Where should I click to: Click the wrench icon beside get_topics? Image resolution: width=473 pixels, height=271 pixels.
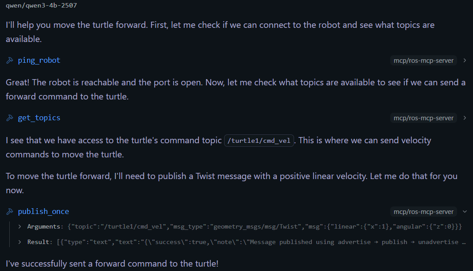click(10, 118)
